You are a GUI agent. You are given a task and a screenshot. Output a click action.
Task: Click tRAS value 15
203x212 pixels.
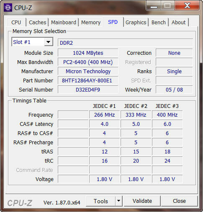pyautogui.click(x=136, y=152)
